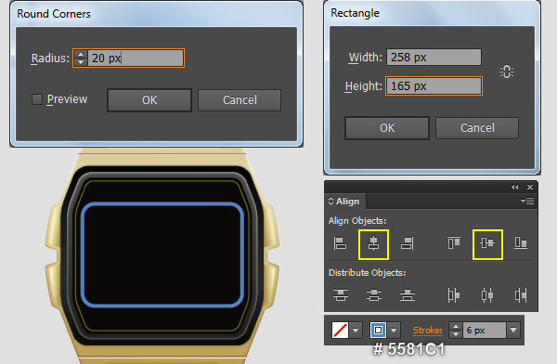
Task: Click Horizontal Align Right icon
Action: pyautogui.click(x=408, y=244)
